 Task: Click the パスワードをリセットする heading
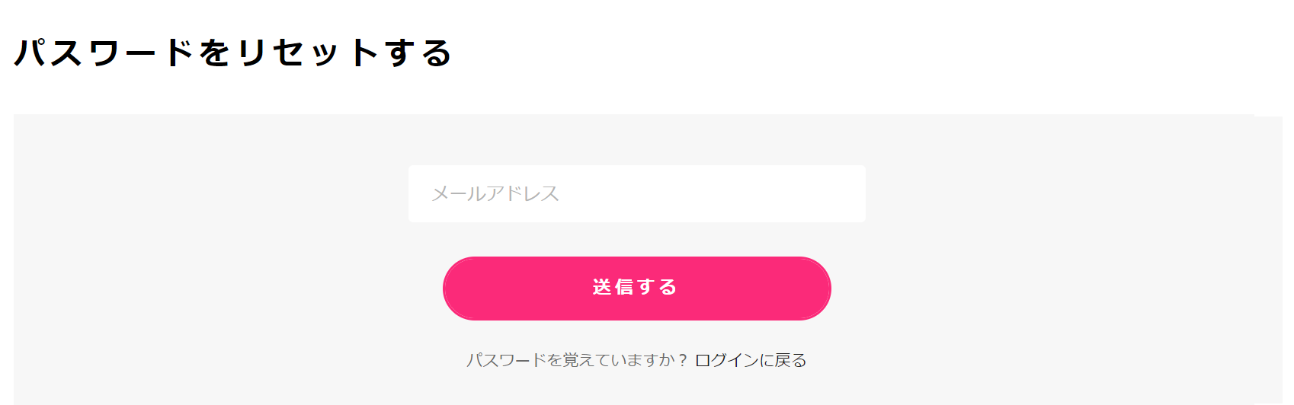[x=233, y=53]
